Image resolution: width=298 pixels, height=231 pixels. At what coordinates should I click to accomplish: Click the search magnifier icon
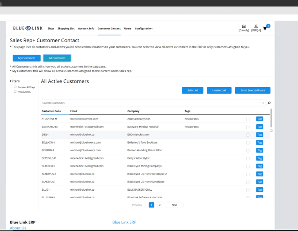269,103
